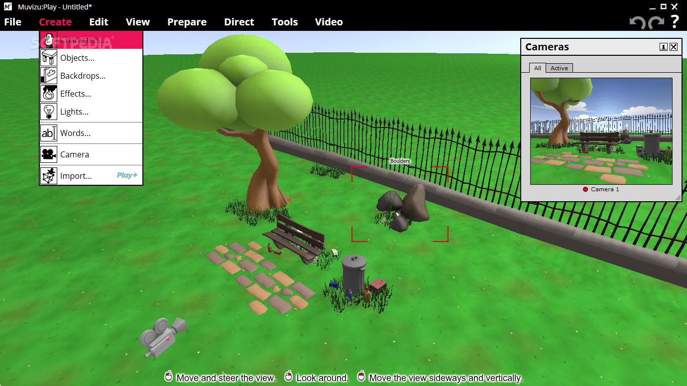This screenshot has height=386, width=687.
Task: Minimize the Muvizu window
Action: [x=652, y=6]
